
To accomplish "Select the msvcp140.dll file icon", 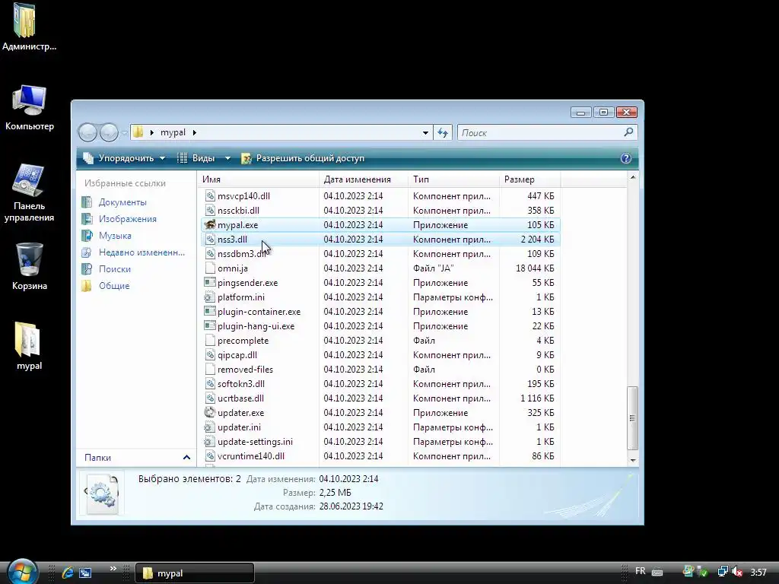I will [x=210, y=196].
